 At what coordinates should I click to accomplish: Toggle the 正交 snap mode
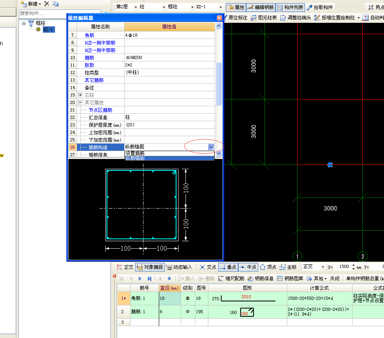click(x=125, y=267)
